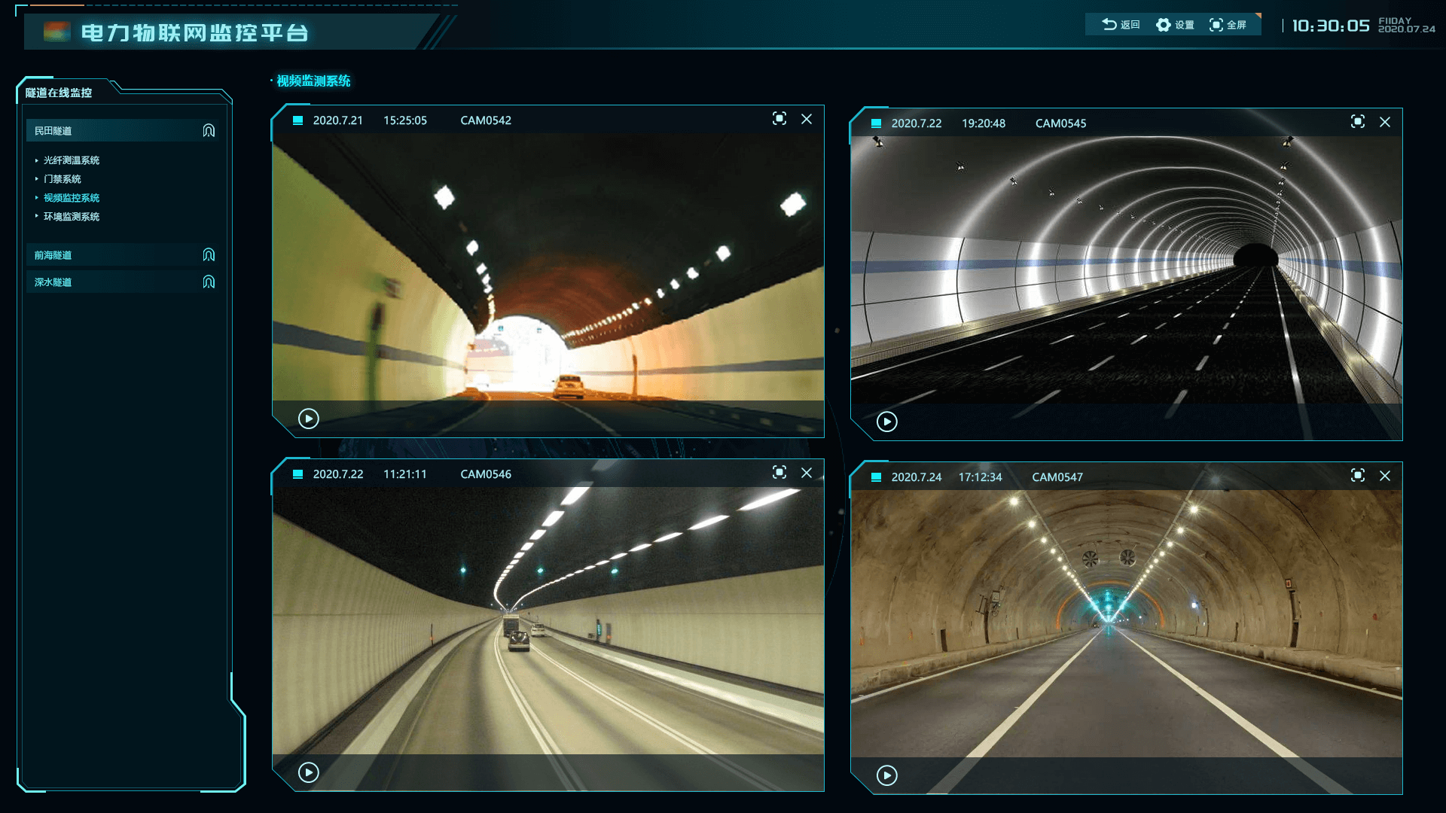The image size is (1446, 813).
Task: Enlarge CAM0546 feed with fullscreen icon
Action: [x=779, y=473]
